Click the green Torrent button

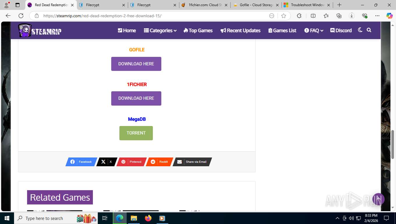136,133
